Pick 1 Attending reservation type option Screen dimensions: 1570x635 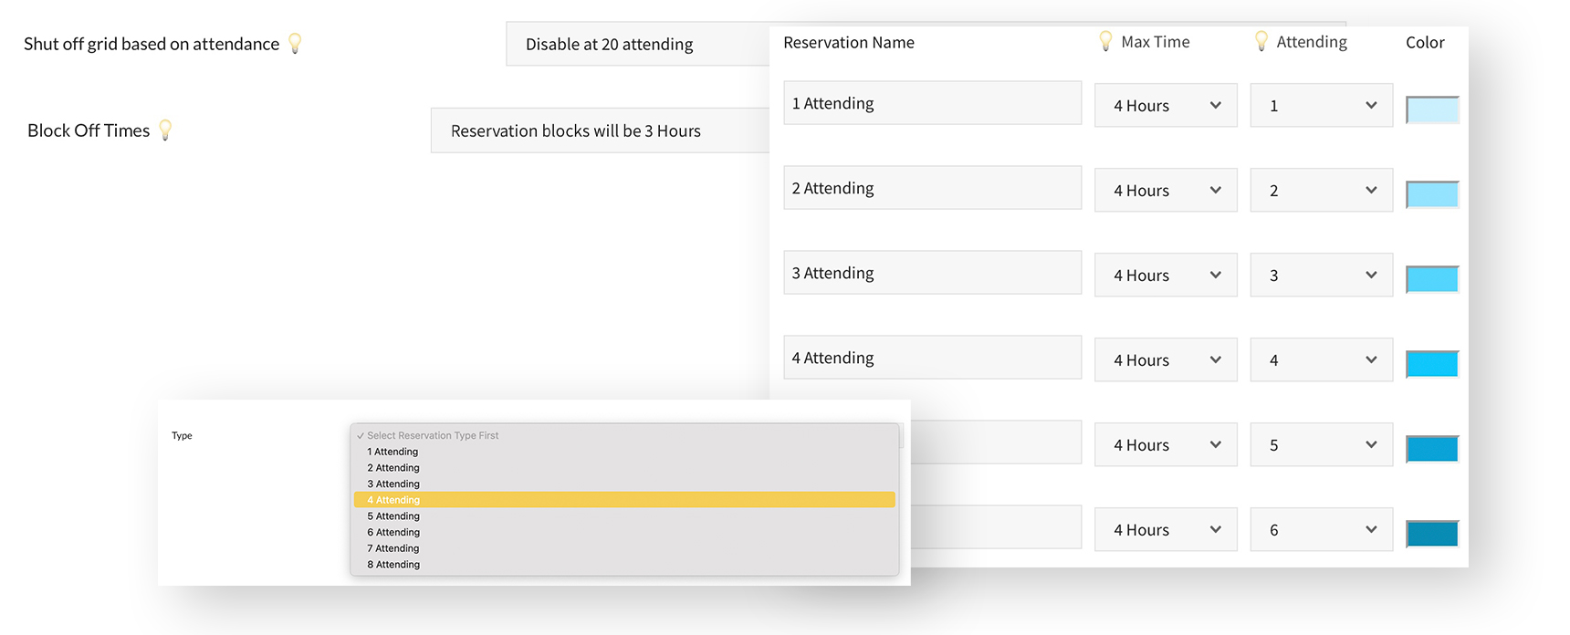[393, 452]
